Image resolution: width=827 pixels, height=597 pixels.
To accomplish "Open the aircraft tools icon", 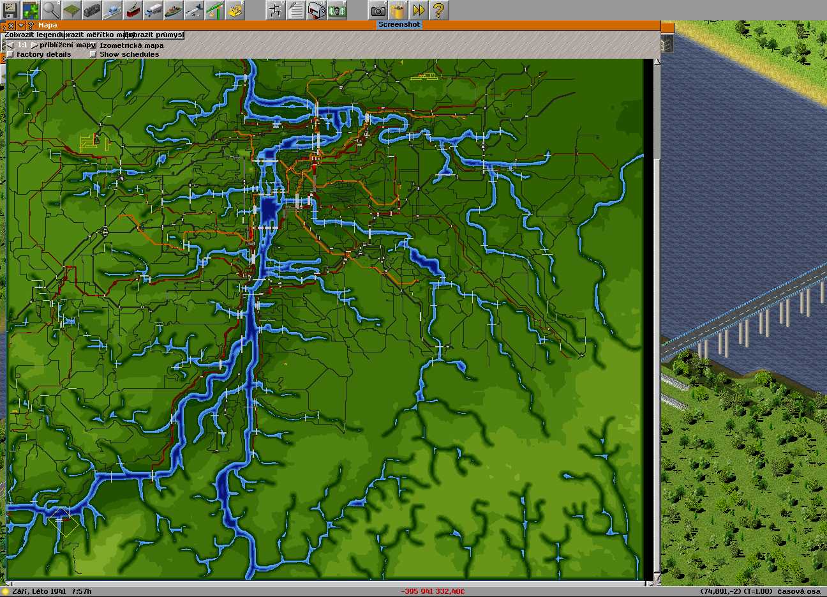I will [x=194, y=10].
